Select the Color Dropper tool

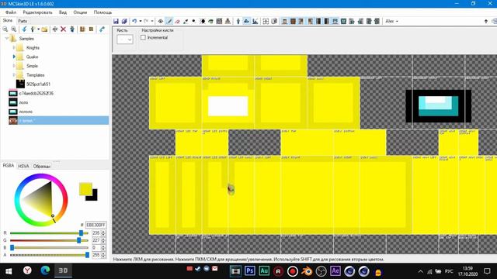(x=186, y=21)
